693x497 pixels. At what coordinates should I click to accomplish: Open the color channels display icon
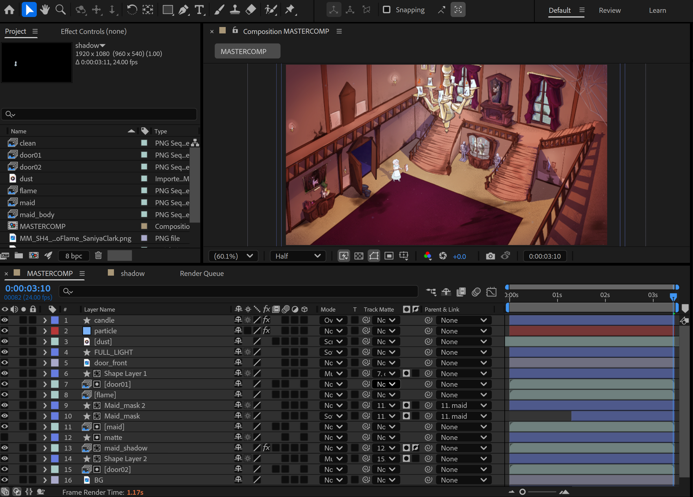(427, 256)
